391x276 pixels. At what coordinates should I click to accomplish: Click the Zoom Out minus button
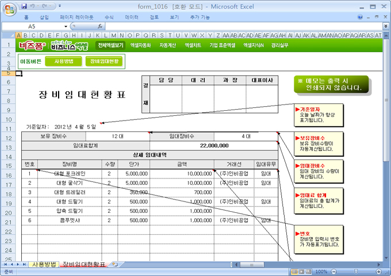click(334, 271)
